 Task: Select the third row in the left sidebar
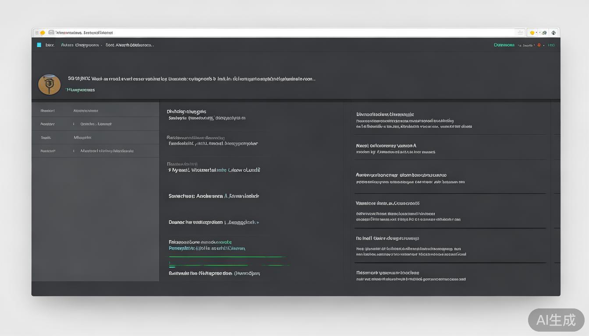95,137
